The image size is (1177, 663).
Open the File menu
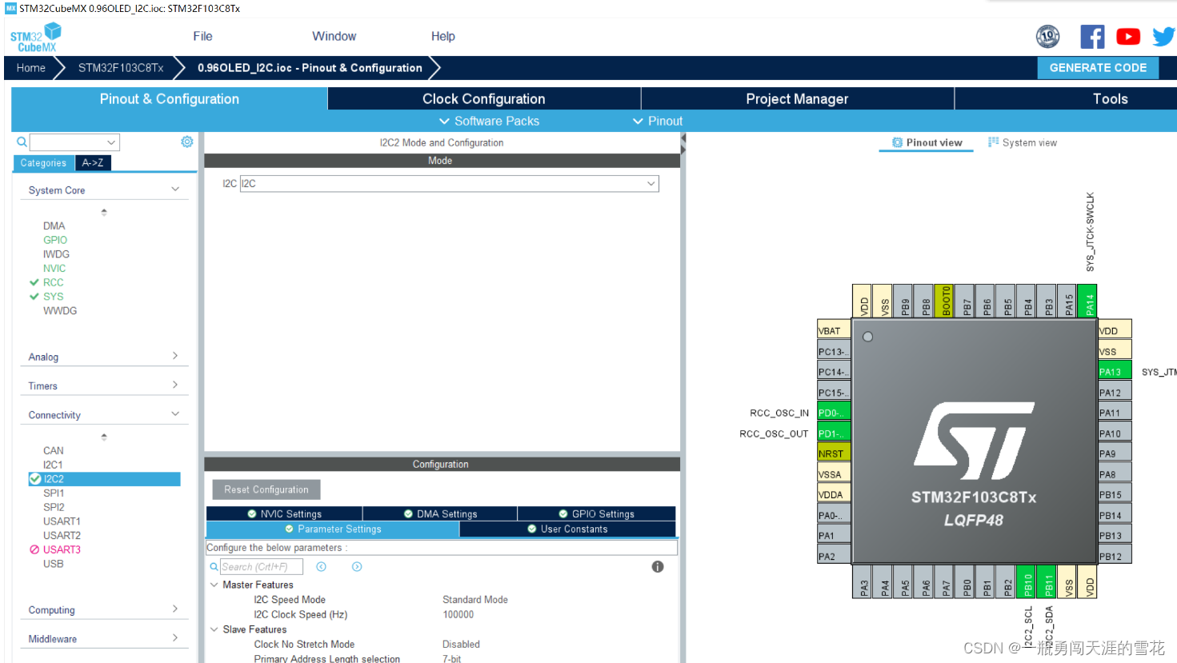(202, 36)
